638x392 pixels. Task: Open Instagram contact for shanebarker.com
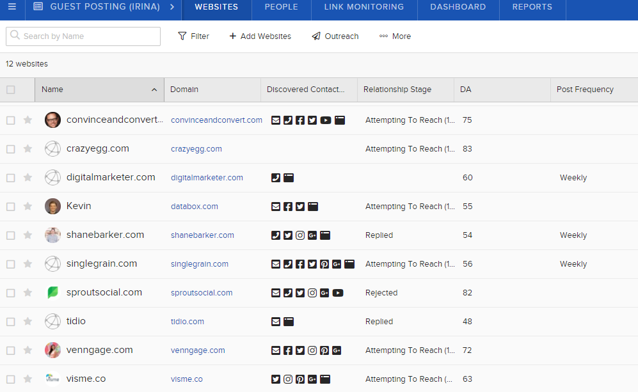300,235
